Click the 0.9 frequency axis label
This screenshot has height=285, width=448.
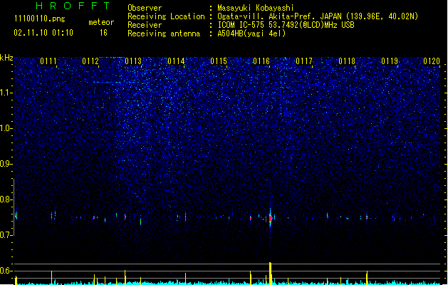tap(6, 164)
